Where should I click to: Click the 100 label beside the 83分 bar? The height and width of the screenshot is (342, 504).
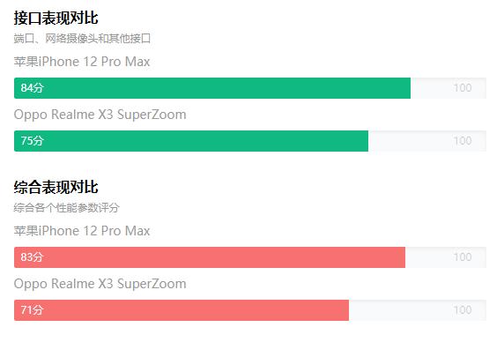tap(463, 257)
